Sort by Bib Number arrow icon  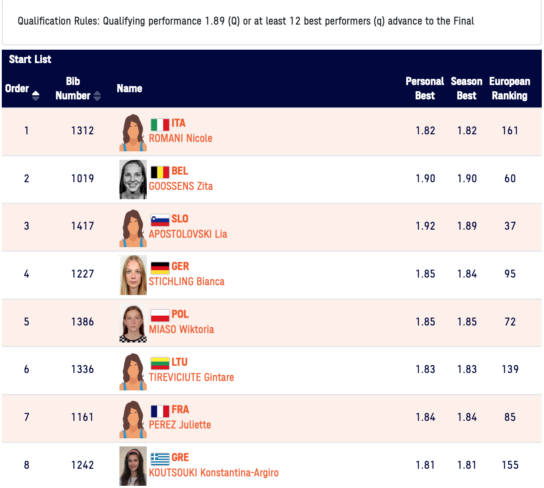[x=97, y=96]
